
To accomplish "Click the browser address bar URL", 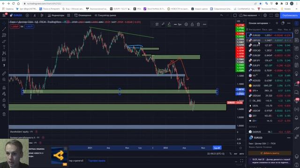I will click(44, 4).
